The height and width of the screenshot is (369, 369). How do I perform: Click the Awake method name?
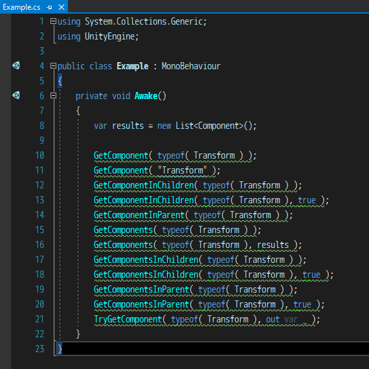click(x=146, y=96)
